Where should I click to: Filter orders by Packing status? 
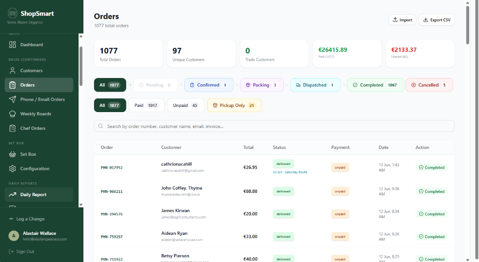[262, 85]
